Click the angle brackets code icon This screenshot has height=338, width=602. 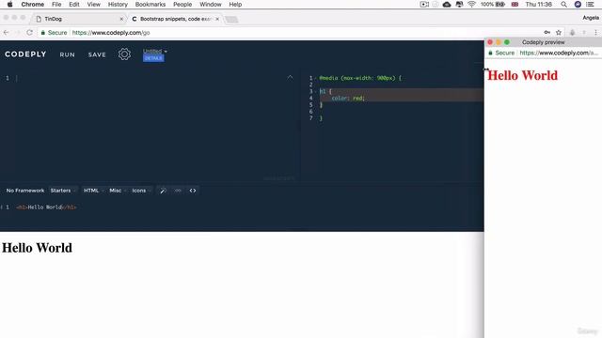pos(193,191)
